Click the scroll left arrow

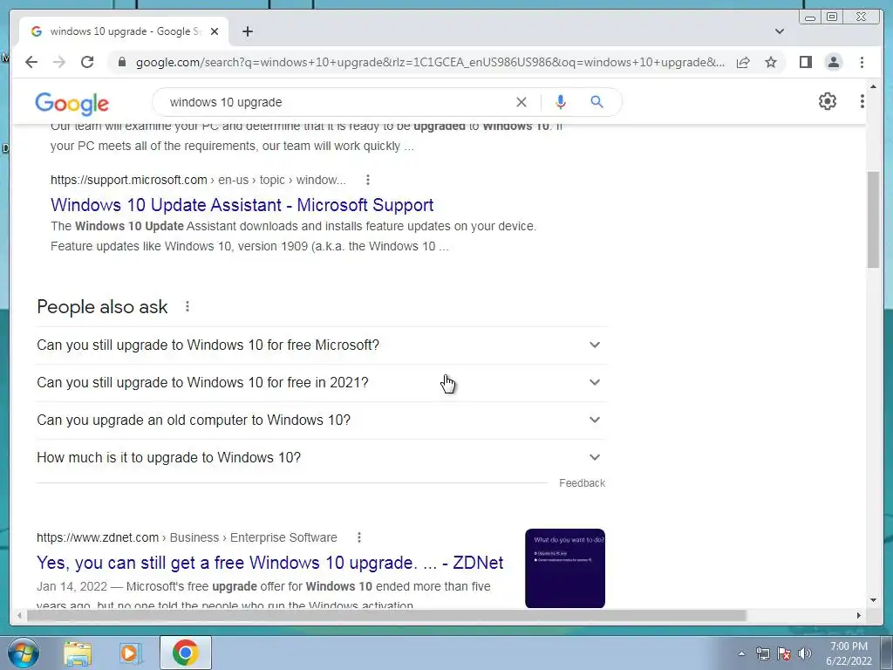pos(19,615)
